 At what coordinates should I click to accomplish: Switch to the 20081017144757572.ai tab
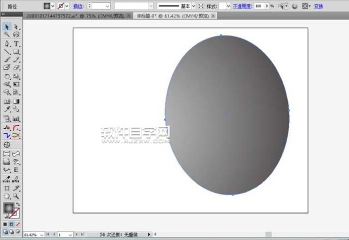coord(75,16)
